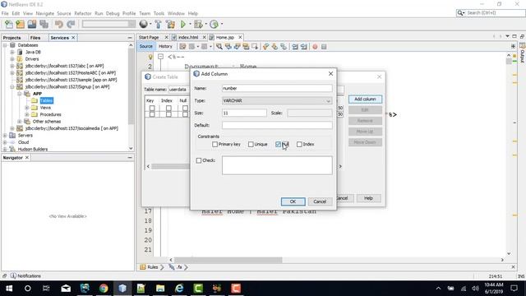Open the Type VARCHAR dropdown

277,100
